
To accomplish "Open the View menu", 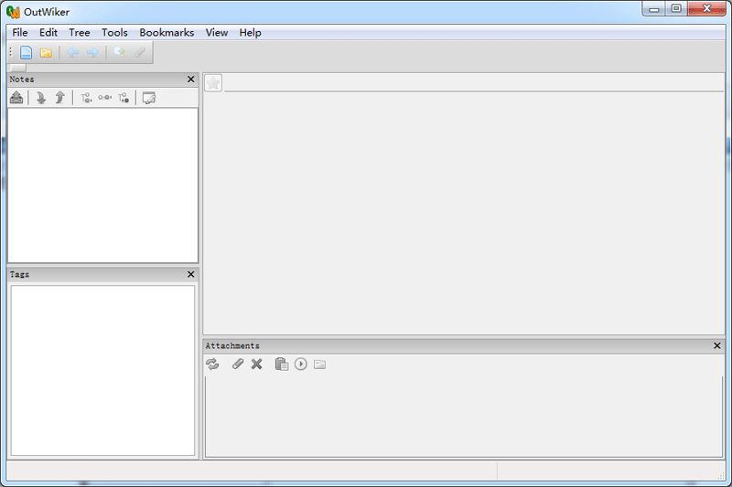I will click(217, 33).
